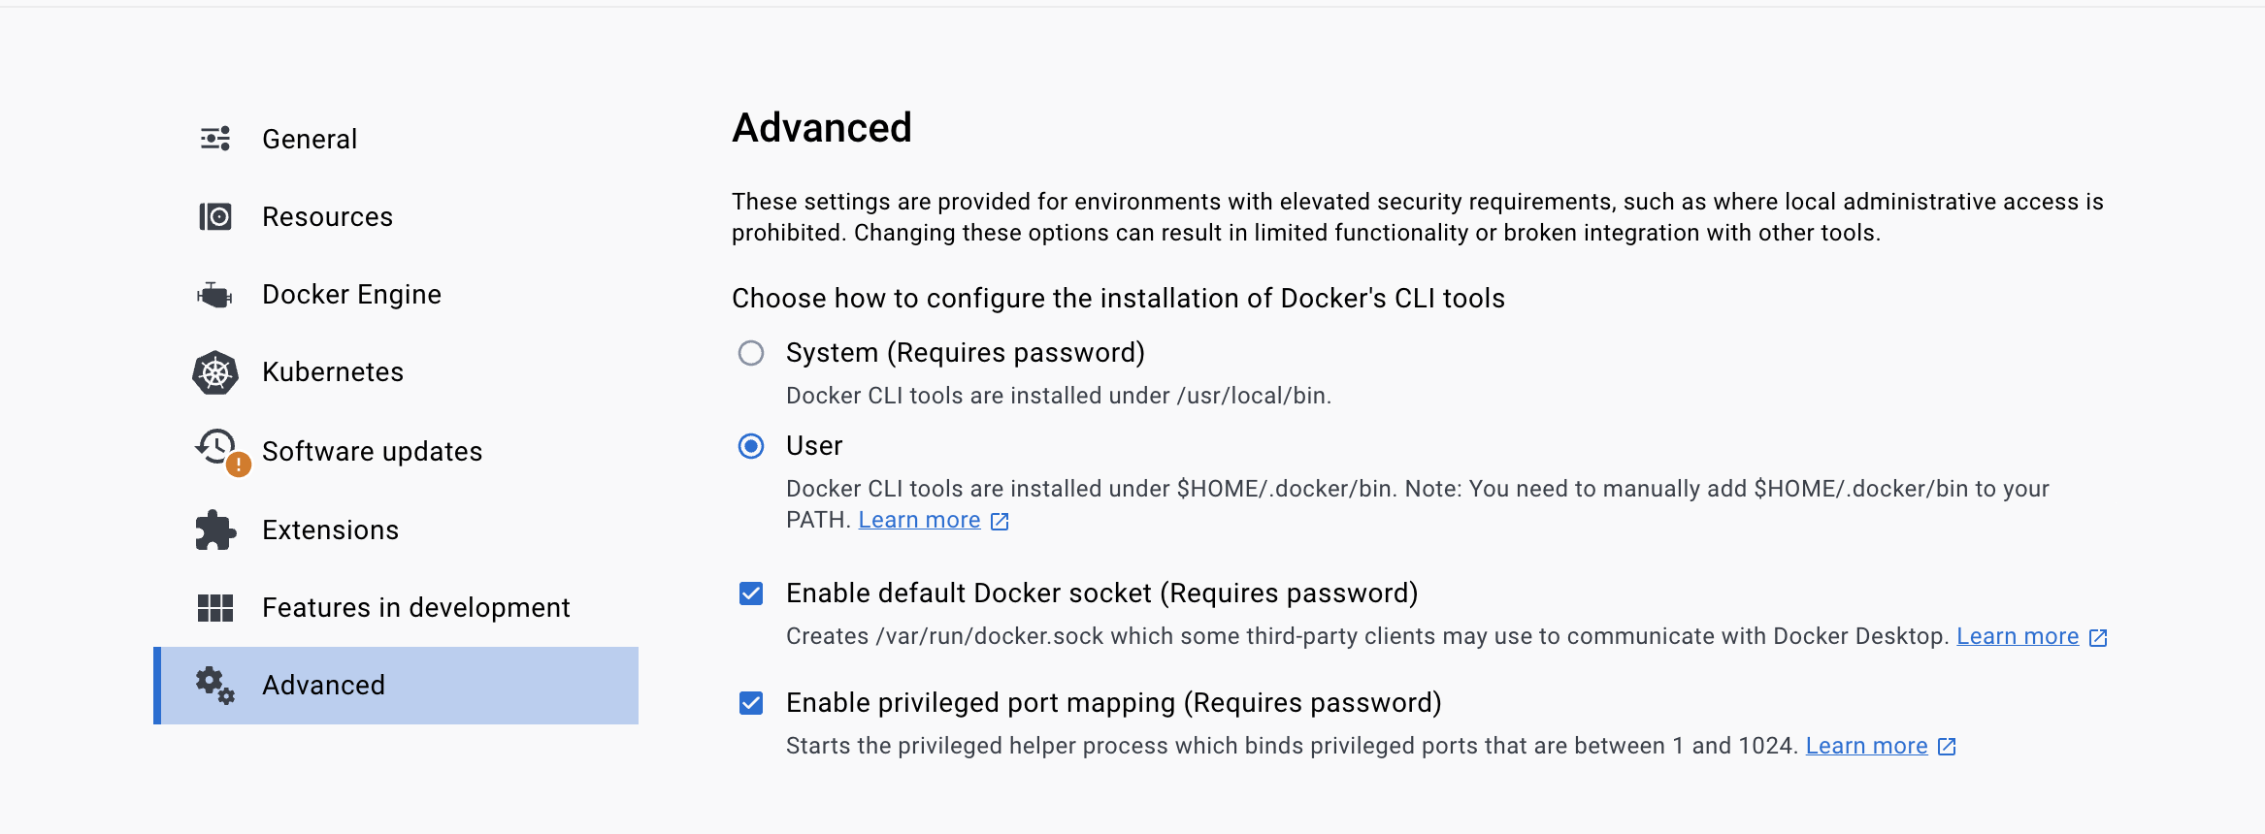Switch to Kubernetes settings section
The image size is (2265, 834).
coord(332,372)
